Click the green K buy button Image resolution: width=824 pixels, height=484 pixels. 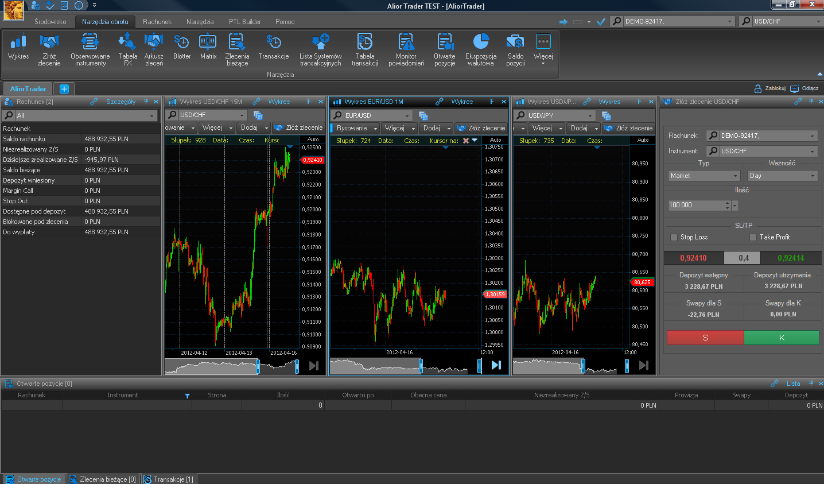(x=782, y=338)
